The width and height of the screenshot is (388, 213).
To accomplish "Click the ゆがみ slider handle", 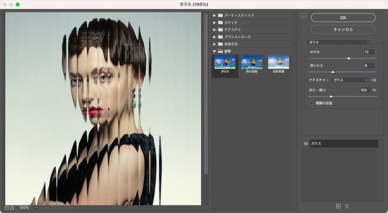I will 349,58.
